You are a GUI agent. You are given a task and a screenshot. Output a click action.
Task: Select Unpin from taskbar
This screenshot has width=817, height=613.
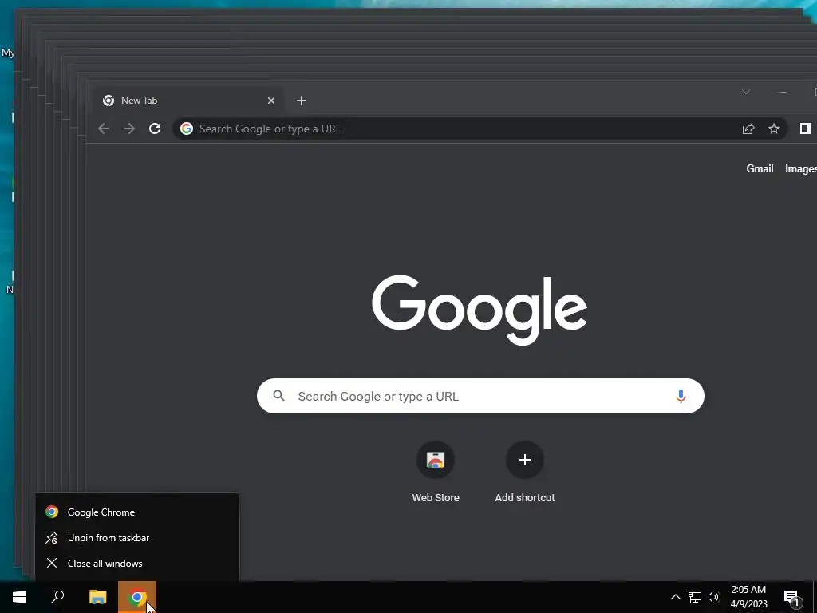(137, 538)
